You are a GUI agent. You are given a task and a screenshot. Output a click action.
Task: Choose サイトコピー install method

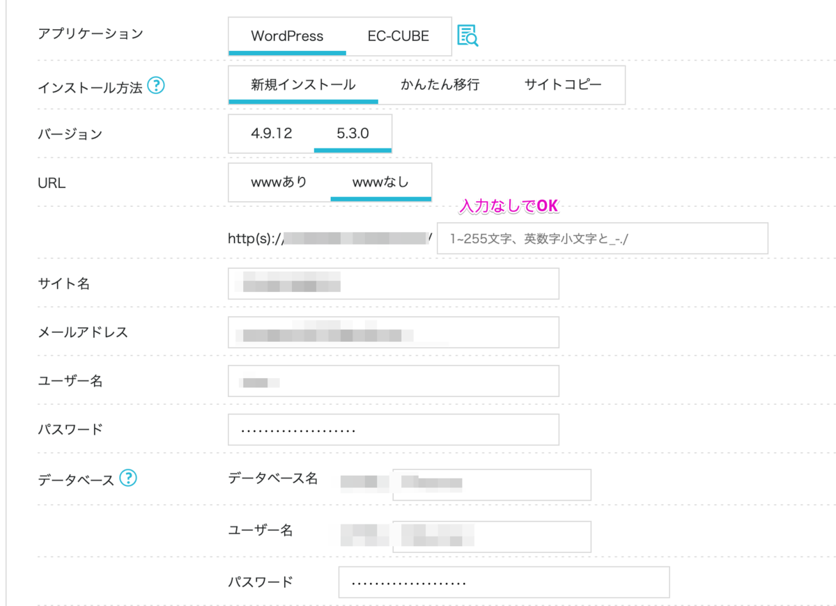(x=563, y=85)
